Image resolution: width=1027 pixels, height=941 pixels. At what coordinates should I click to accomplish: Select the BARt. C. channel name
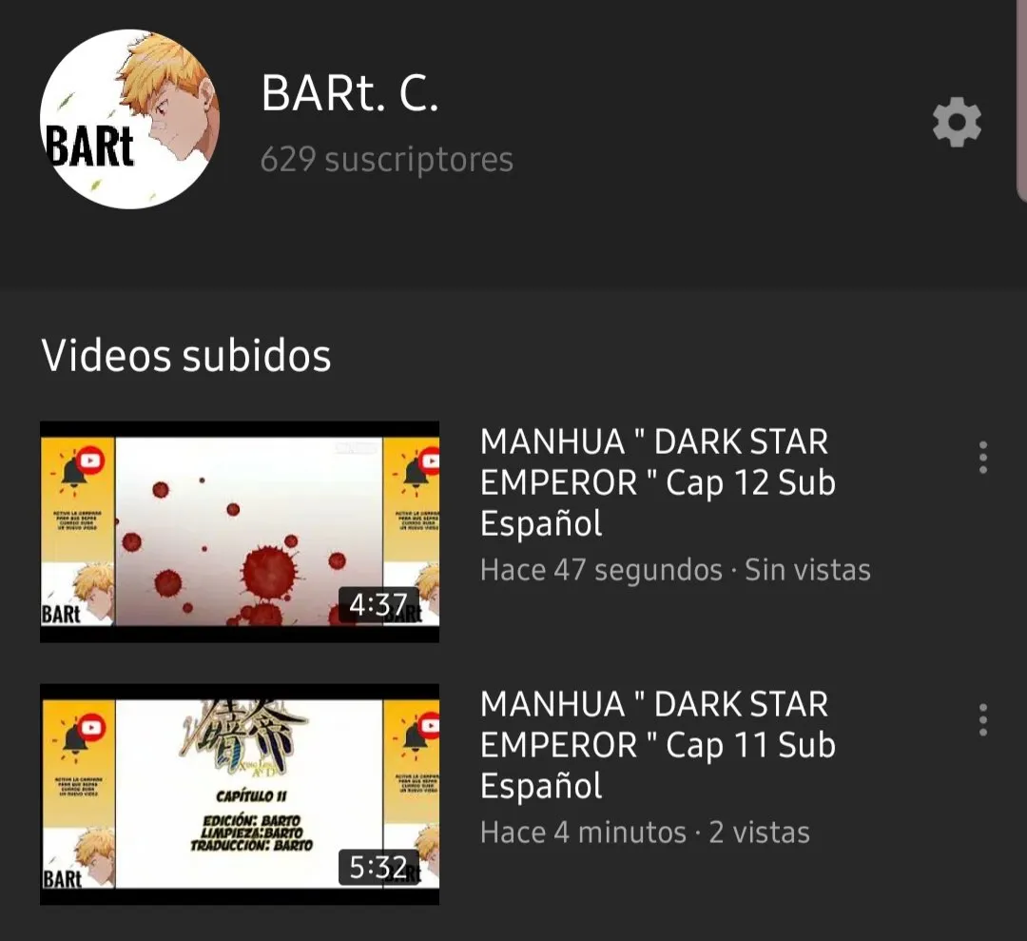pos(350,93)
